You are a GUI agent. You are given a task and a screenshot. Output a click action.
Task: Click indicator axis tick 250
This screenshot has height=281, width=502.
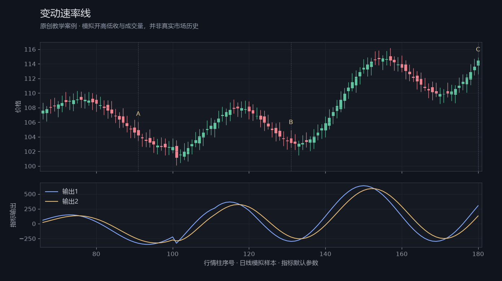tap(30, 209)
